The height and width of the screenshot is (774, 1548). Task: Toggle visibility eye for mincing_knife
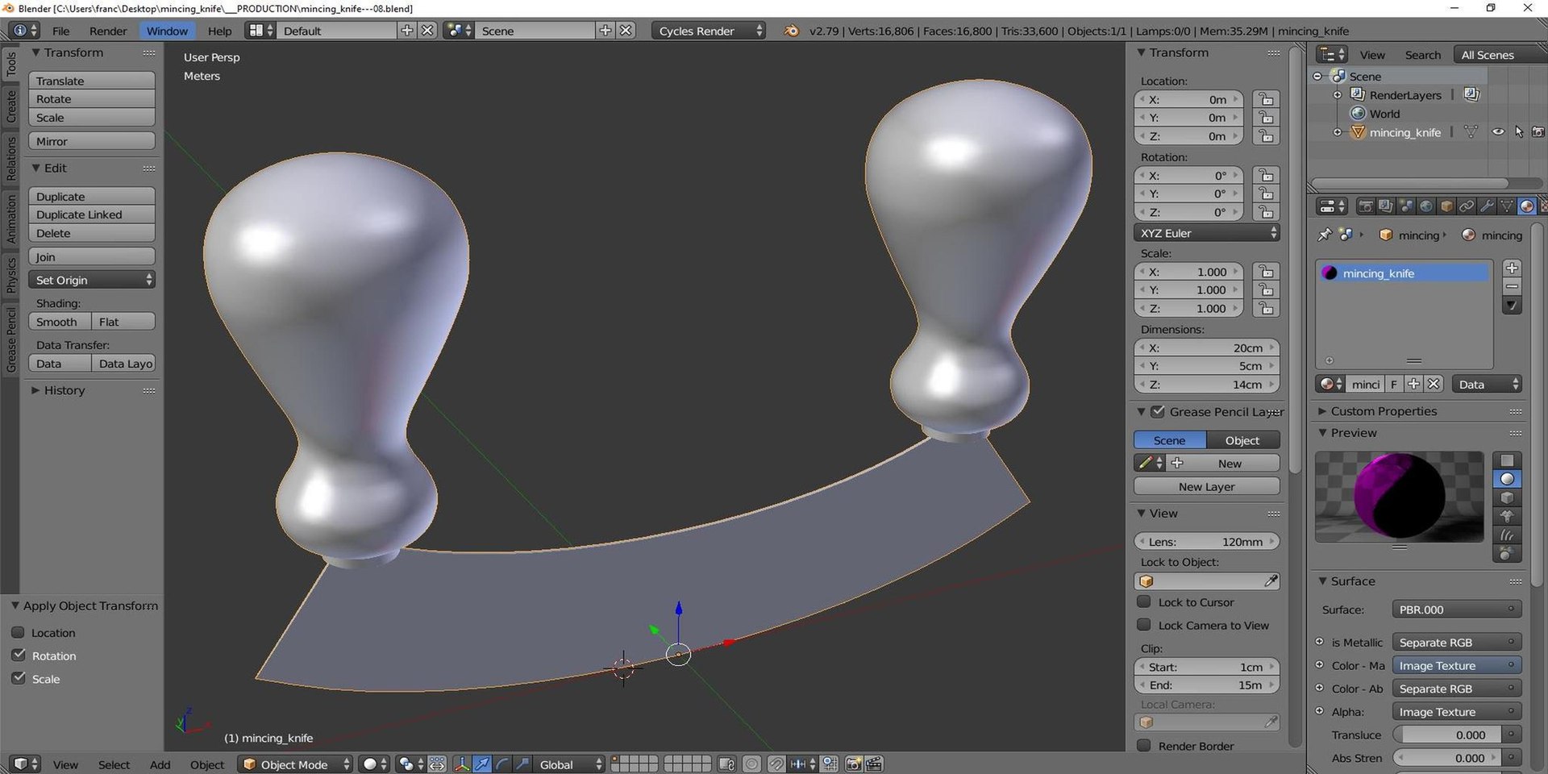(x=1498, y=132)
